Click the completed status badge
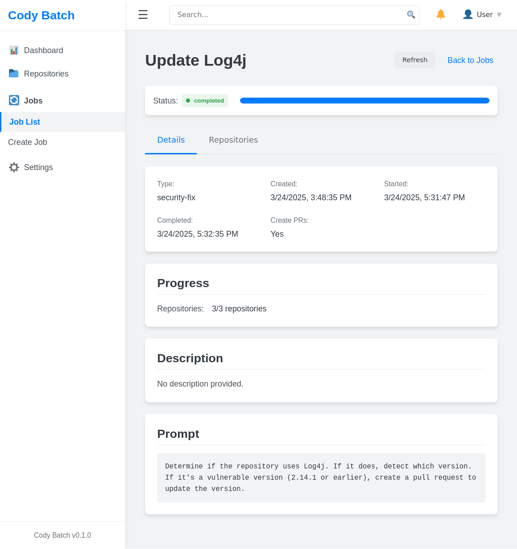The width and height of the screenshot is (517, 549). coord(205,101)
